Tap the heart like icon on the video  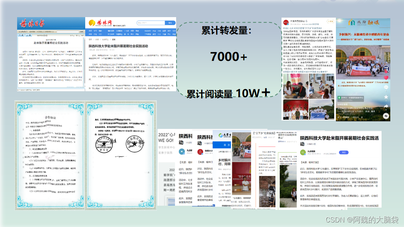pyautogui.click(x=387, y=77)
